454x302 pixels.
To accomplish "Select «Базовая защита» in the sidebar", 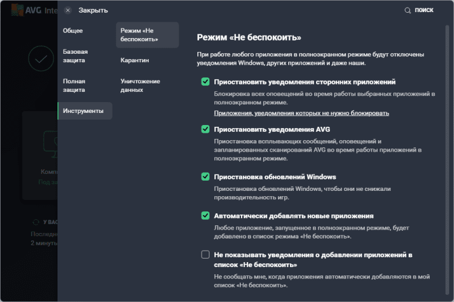I will tap(75, 56).
